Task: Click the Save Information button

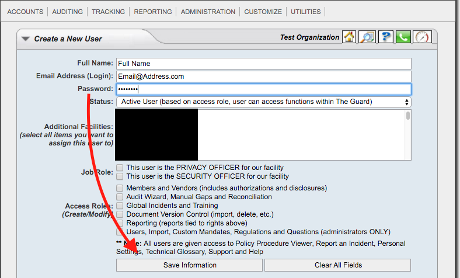Action: (189, 265)
